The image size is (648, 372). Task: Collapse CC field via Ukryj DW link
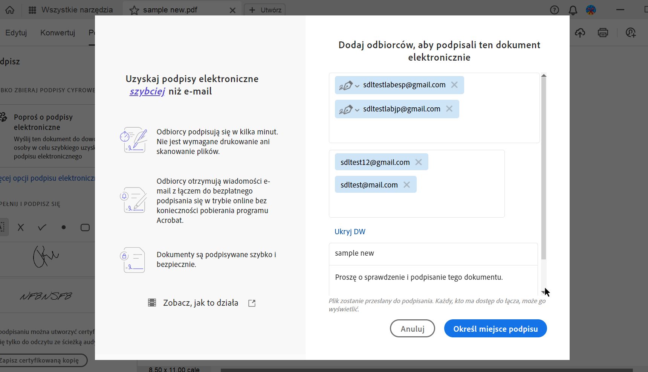tap(350, 232)
